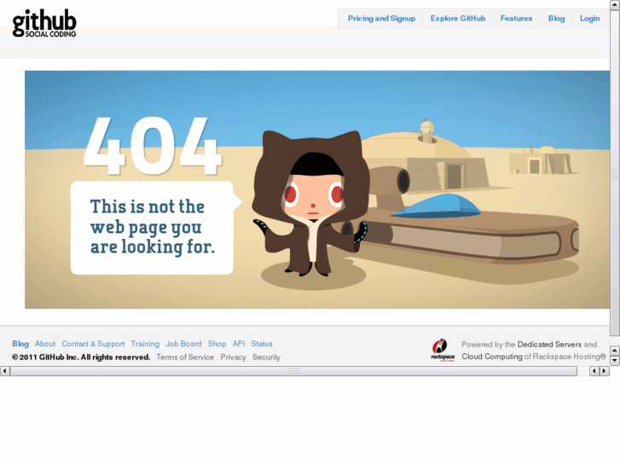The image size is (620, 465).
Task: Click the horizontal scrollbar right arrow at far right
Action: point(604,371)
